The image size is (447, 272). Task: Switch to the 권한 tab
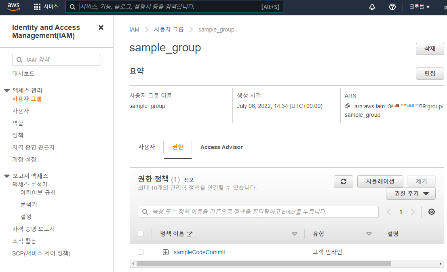point(177,147)
